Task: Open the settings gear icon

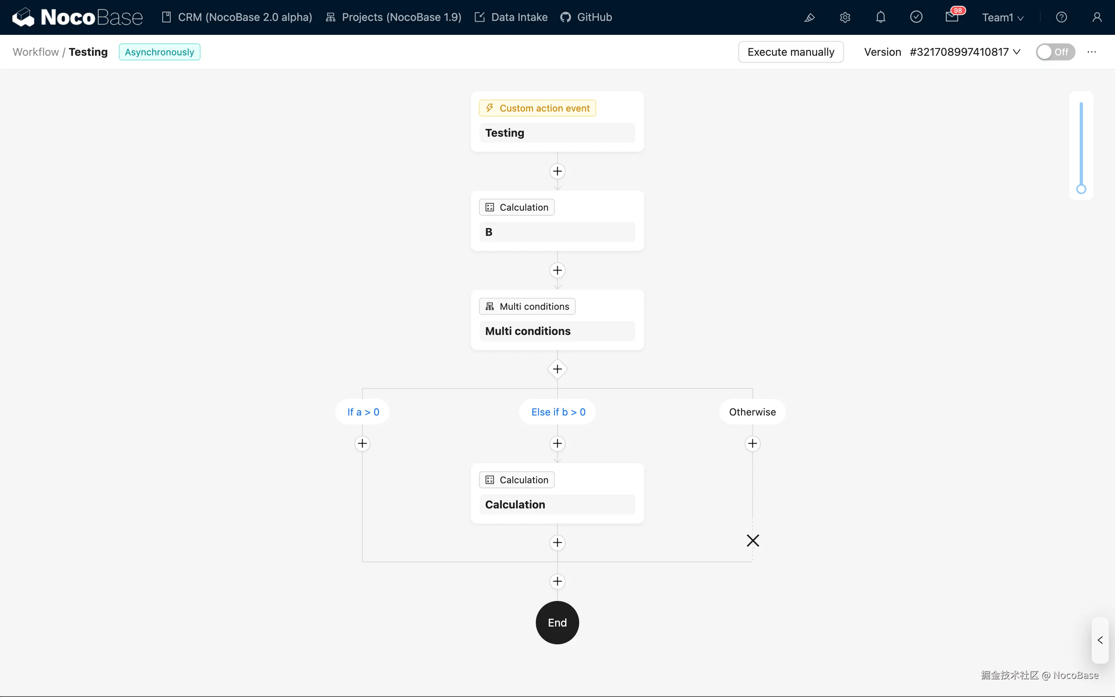Action: [x=844, y=17]
